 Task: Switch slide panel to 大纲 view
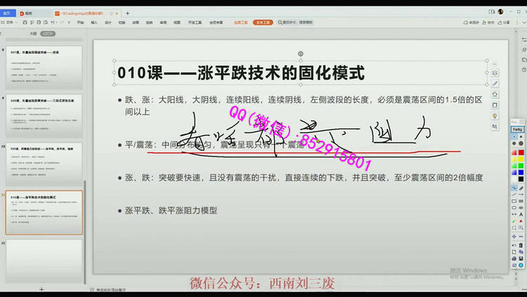tap(32, 33)
